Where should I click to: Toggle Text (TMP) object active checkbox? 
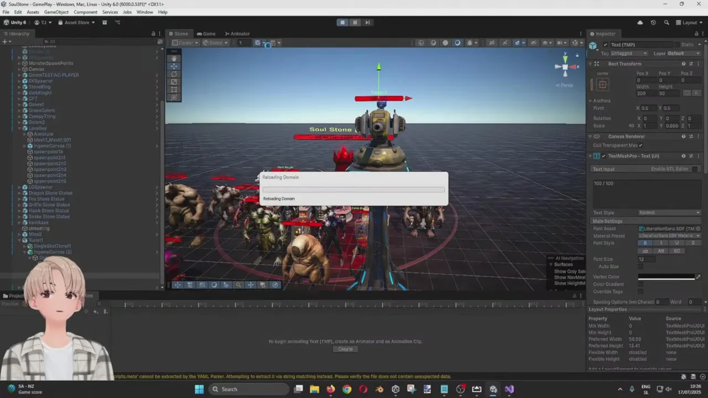(x=605, y=45)
